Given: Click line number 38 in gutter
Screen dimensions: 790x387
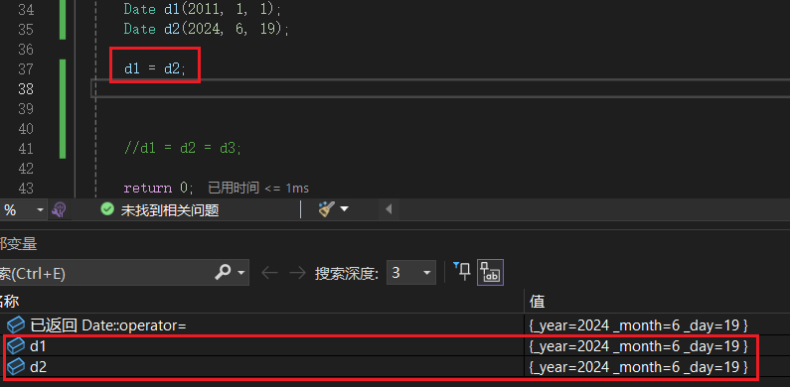Looking at the screenshot, I should pos(26,89).
